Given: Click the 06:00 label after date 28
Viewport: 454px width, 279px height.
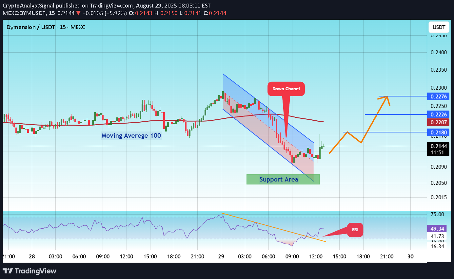Looking at the screenshot, I should 79,256.
